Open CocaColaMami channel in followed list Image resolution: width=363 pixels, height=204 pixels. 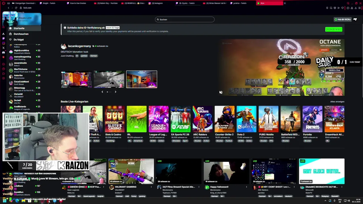[25, 83]
